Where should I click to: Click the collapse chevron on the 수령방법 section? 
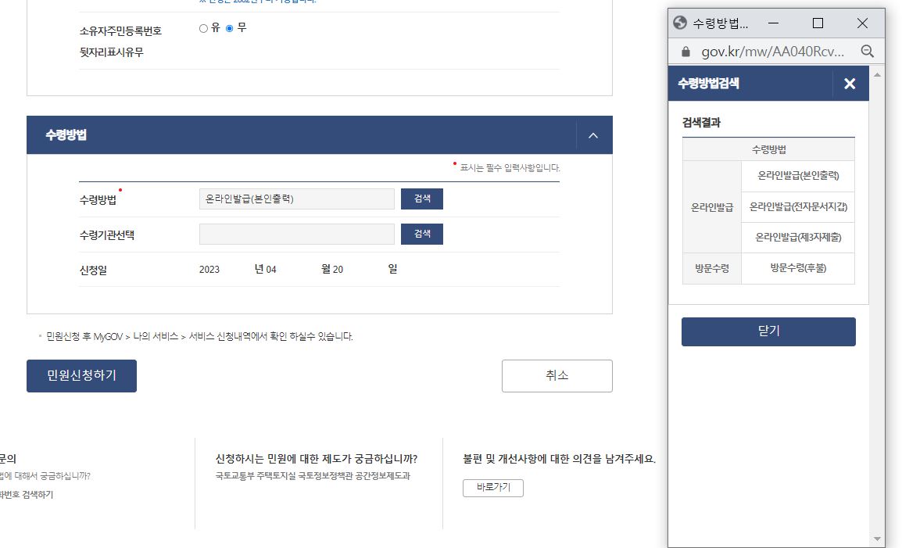pyautogui.click(x=592, y=134)
